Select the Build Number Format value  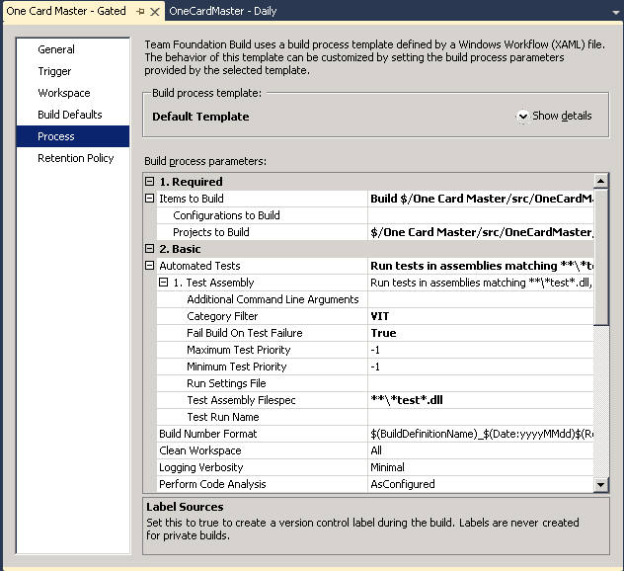tap(480, 434)
